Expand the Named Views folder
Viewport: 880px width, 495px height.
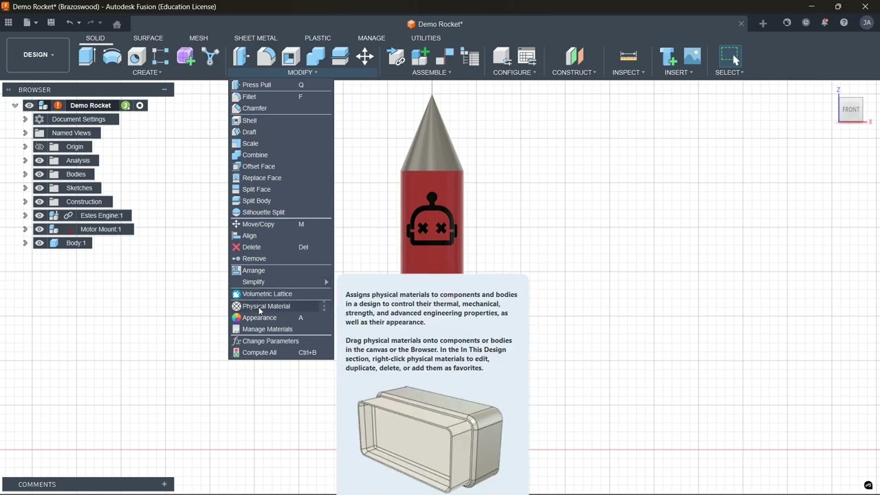pyautogui.click(x=25, y=133)
